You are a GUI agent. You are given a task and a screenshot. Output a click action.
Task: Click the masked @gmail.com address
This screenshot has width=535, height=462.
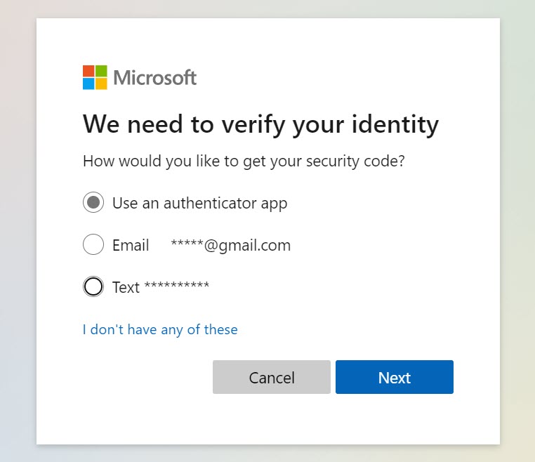coord(231,246)
